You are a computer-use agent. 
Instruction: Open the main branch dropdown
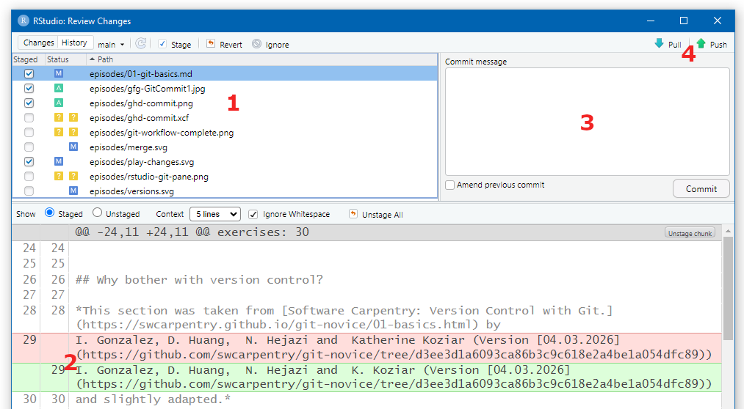coord(111,45)
